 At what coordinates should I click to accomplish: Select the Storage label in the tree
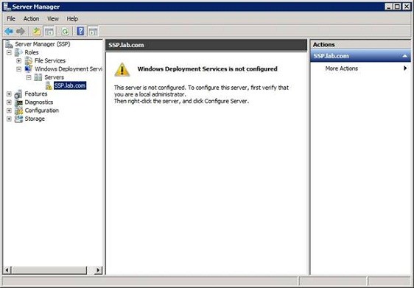point(35,119)
